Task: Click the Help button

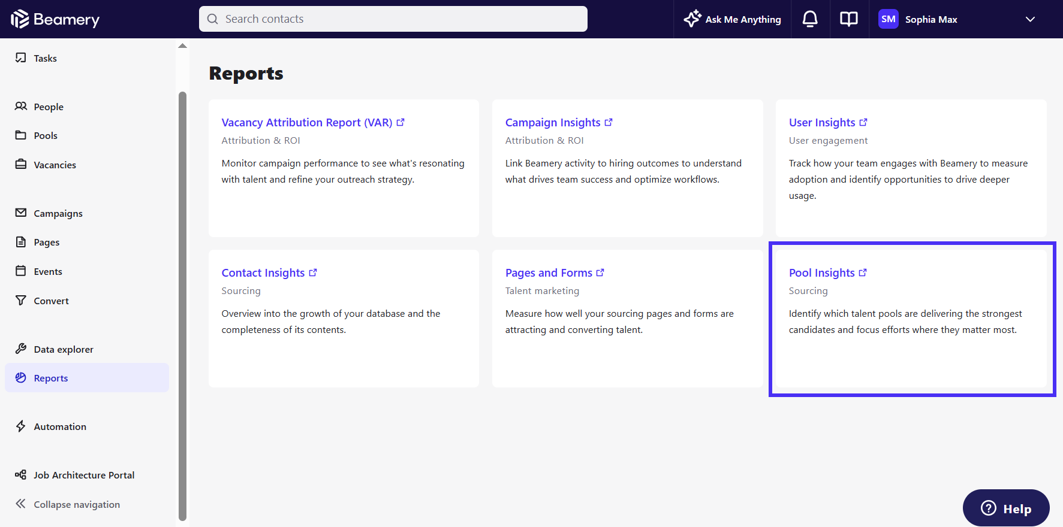Action: (1006, 508)
